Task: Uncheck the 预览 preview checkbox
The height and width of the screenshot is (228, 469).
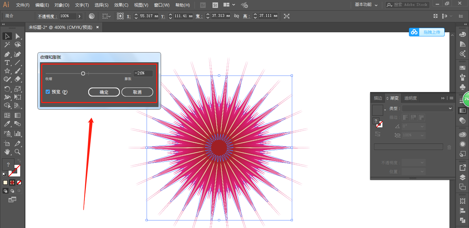Action: tap(48, 92)
